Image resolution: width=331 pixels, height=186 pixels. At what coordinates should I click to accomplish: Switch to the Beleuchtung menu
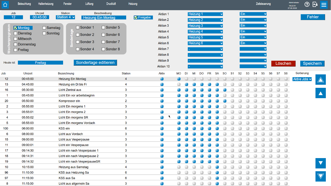pyautogui.click(x=24, y=4)
